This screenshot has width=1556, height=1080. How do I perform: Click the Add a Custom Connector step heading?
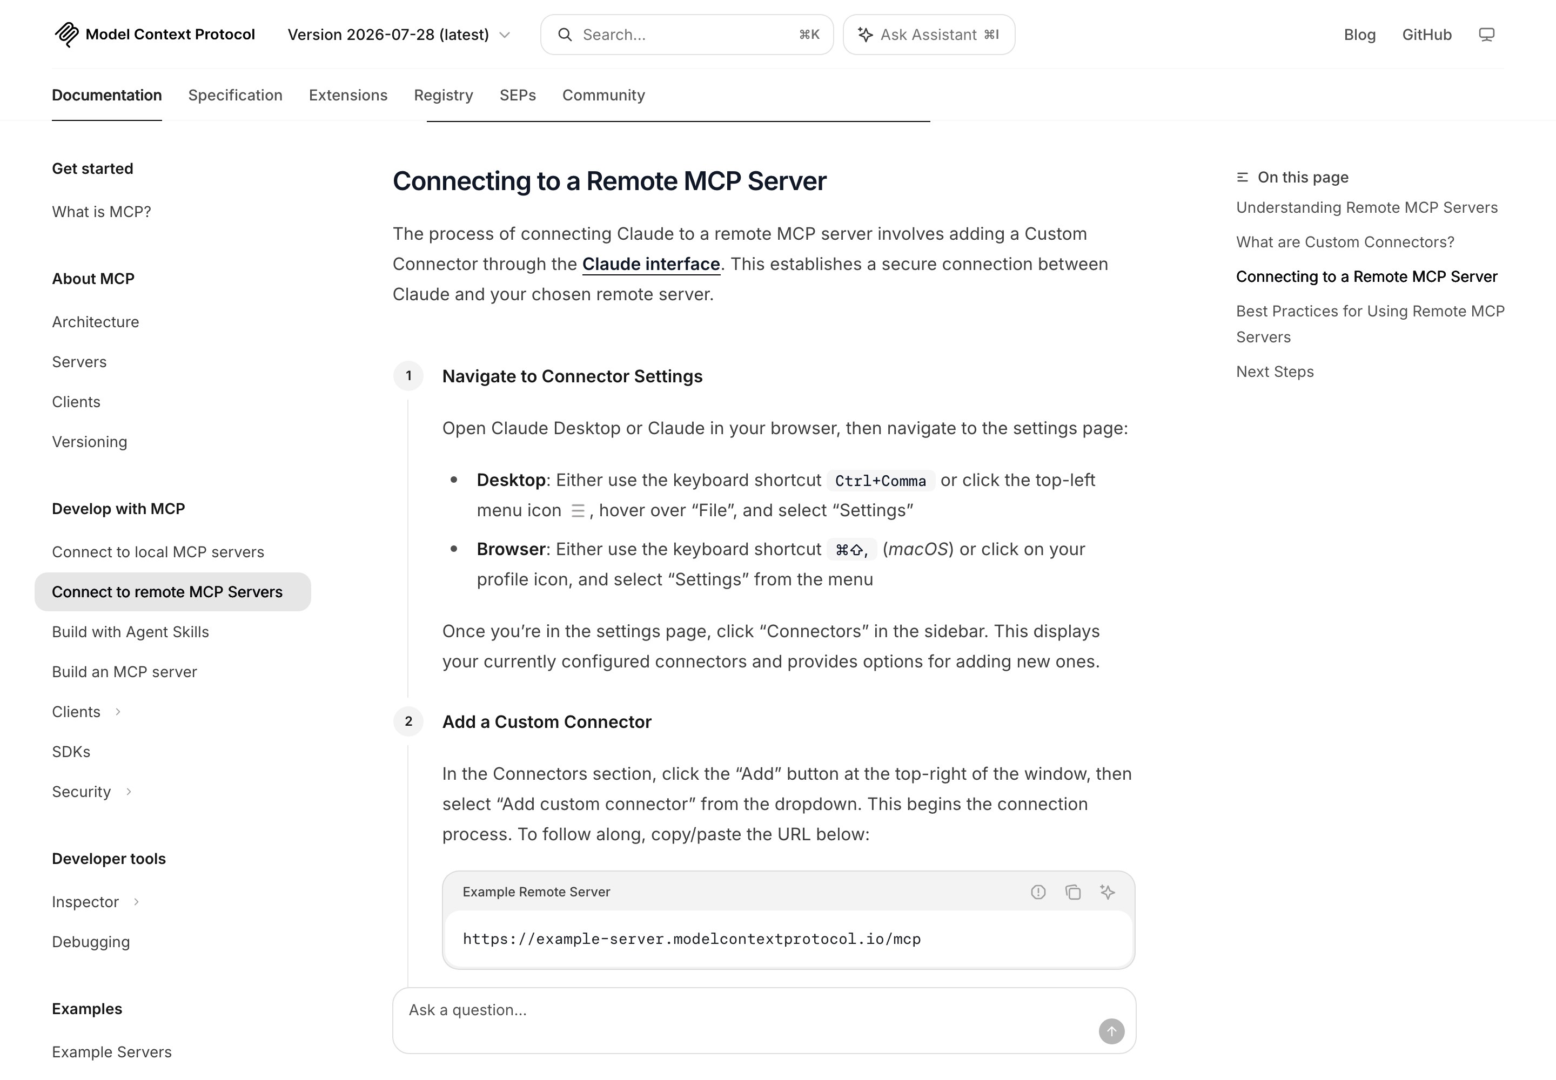coord(546,722)
